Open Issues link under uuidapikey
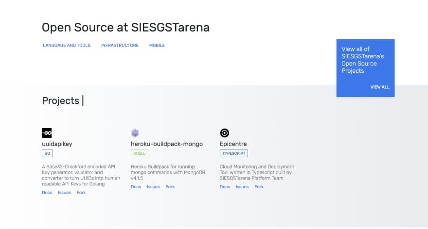This screenshot has height=229, width=428. click(64, 193)
